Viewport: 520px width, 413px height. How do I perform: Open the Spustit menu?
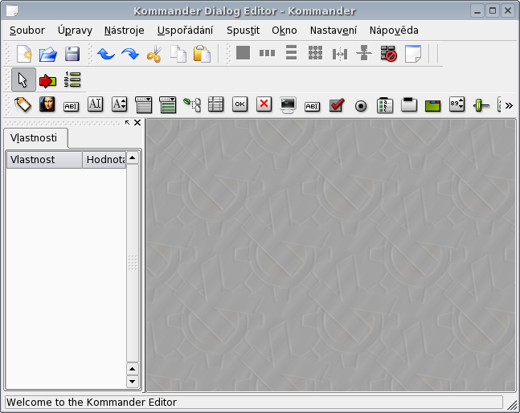pos(243,31)
